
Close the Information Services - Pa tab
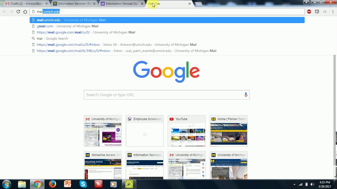(94, 4)
